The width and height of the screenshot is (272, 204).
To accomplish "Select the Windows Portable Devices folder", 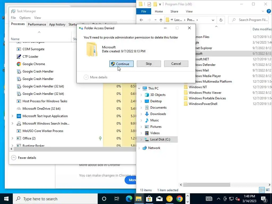I will click(x=207, y=98).
